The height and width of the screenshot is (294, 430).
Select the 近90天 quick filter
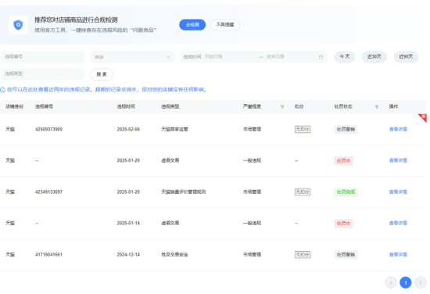pos(406,57)
